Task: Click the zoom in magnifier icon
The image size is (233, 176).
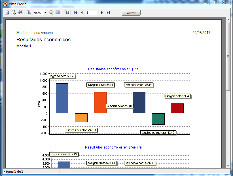Action: point(29,13)
